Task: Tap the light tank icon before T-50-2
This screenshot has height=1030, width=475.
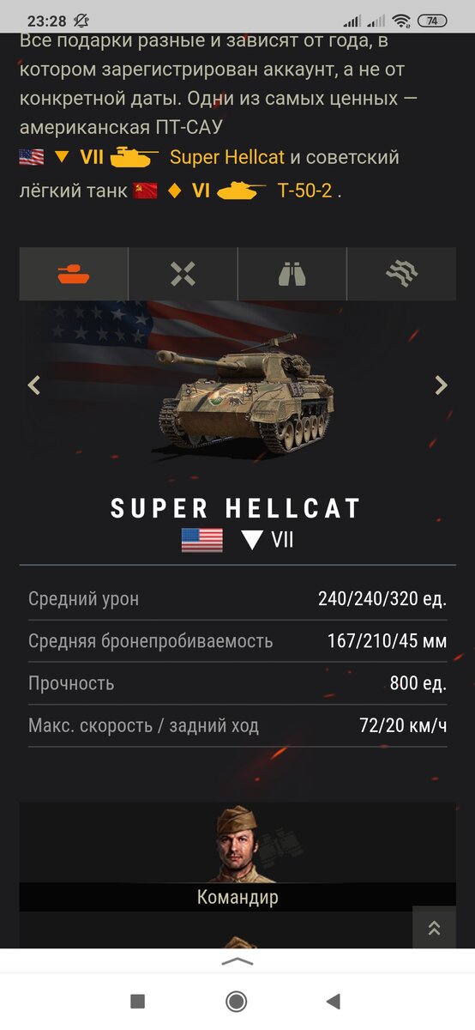Action: click(x=242, y=191)
